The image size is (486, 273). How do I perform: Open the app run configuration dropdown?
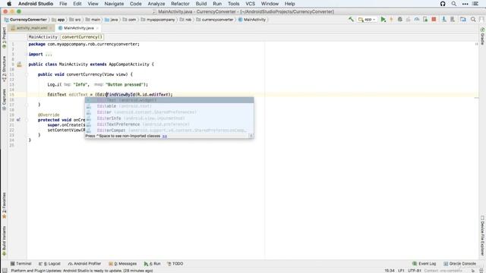367,20
